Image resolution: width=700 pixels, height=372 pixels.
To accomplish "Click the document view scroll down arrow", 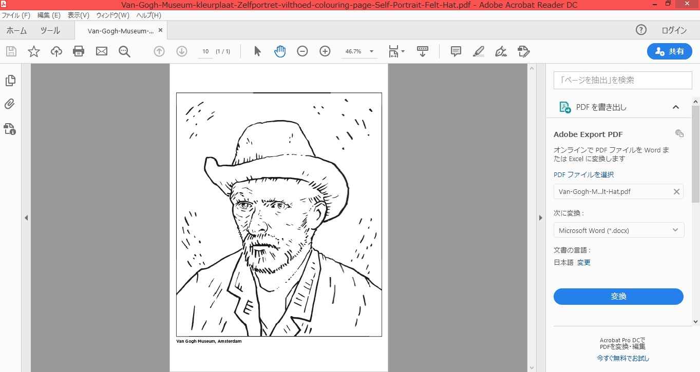I will pos(532,368).
